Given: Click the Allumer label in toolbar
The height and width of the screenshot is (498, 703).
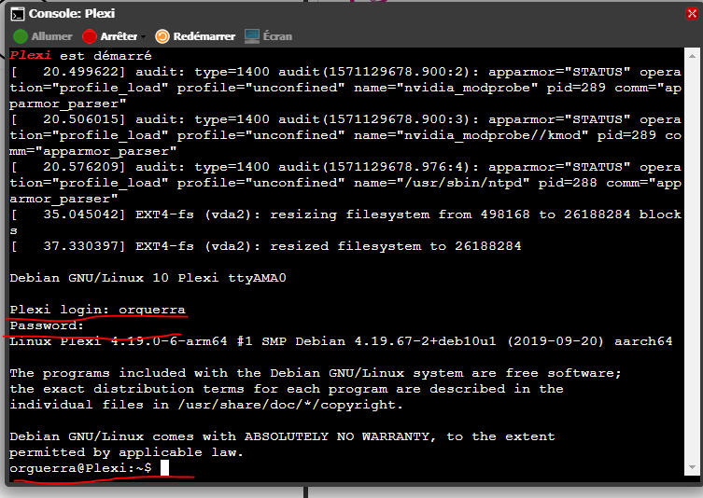Looking at the screenshot, I should coord(51,36).
